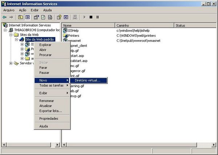The width and height of the screenshot is (218, 155).
Task: Sort by the Nome column header
Action: click(x=88, y=25)
